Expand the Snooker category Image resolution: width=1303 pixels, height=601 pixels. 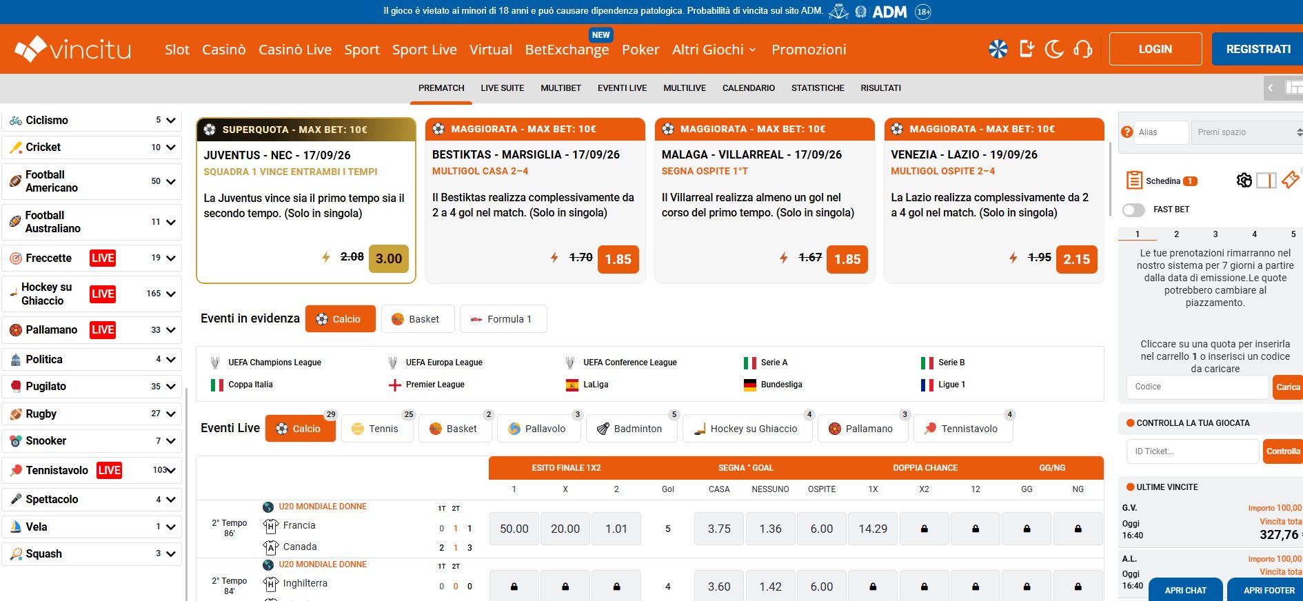(171, 441)
